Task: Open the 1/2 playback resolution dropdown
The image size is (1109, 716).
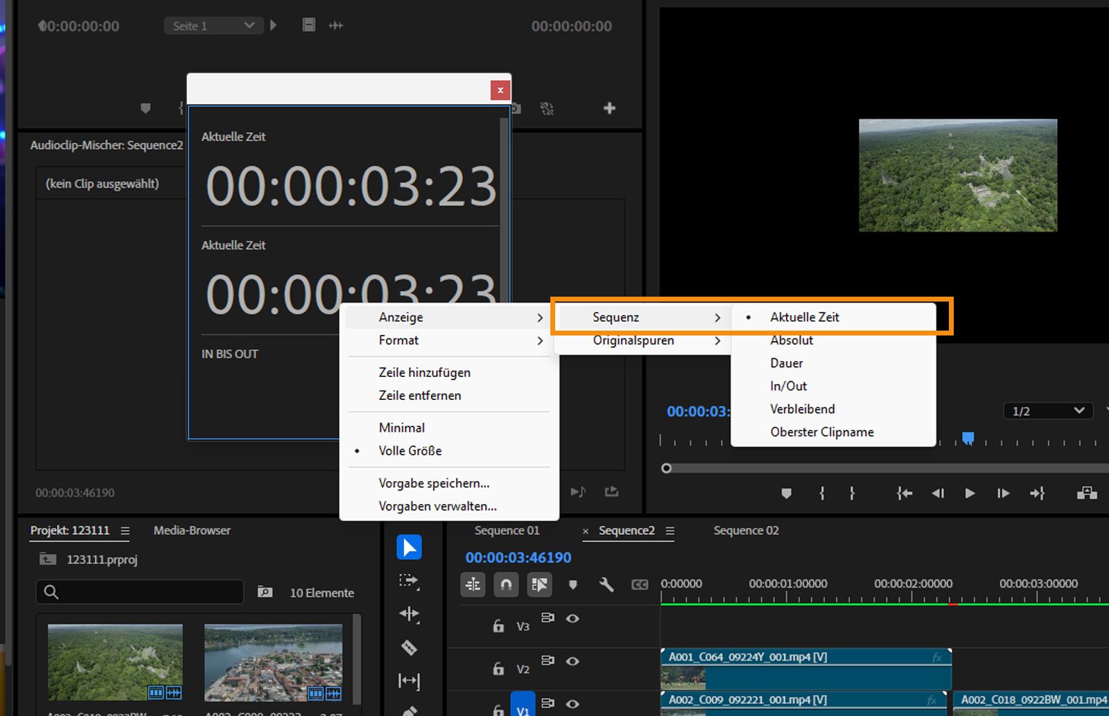Action: (1047, 410)
